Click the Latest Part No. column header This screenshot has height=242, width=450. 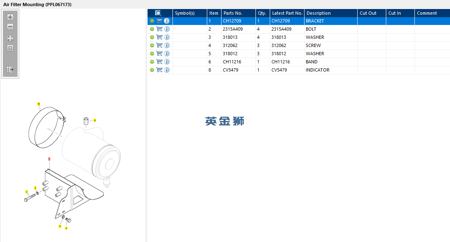(x=287, y=13)
